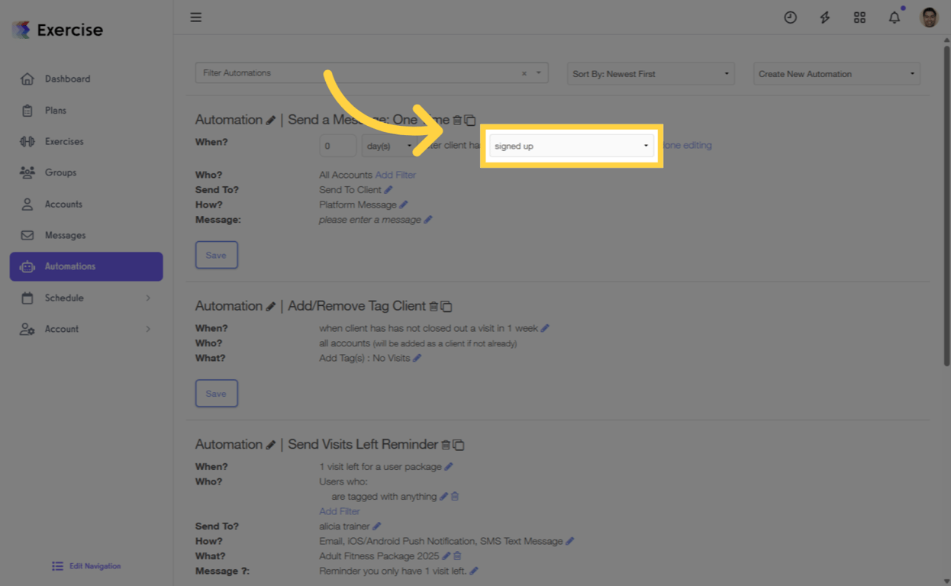Open the day(s) unit dropdown
Viewport: 951px width, 586px height.
(x=389, y=146)
